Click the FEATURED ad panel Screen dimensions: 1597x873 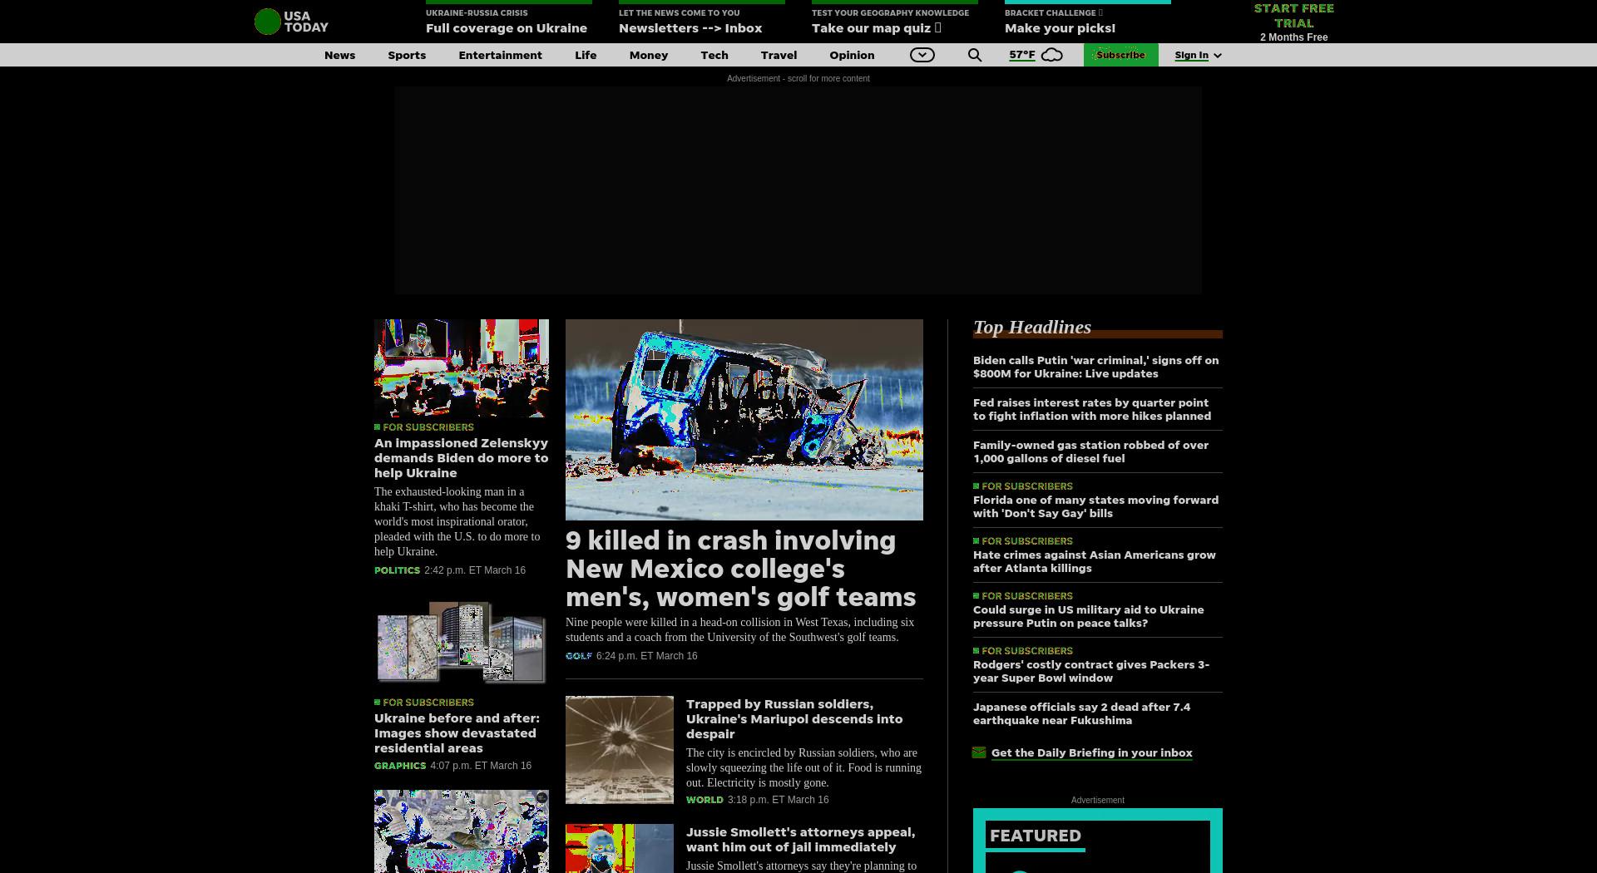click(1098, 841)
